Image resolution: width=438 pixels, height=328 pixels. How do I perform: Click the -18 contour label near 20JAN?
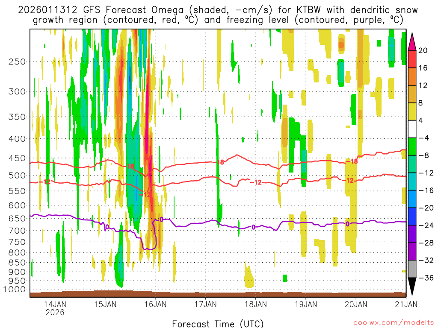coord(352,161)
